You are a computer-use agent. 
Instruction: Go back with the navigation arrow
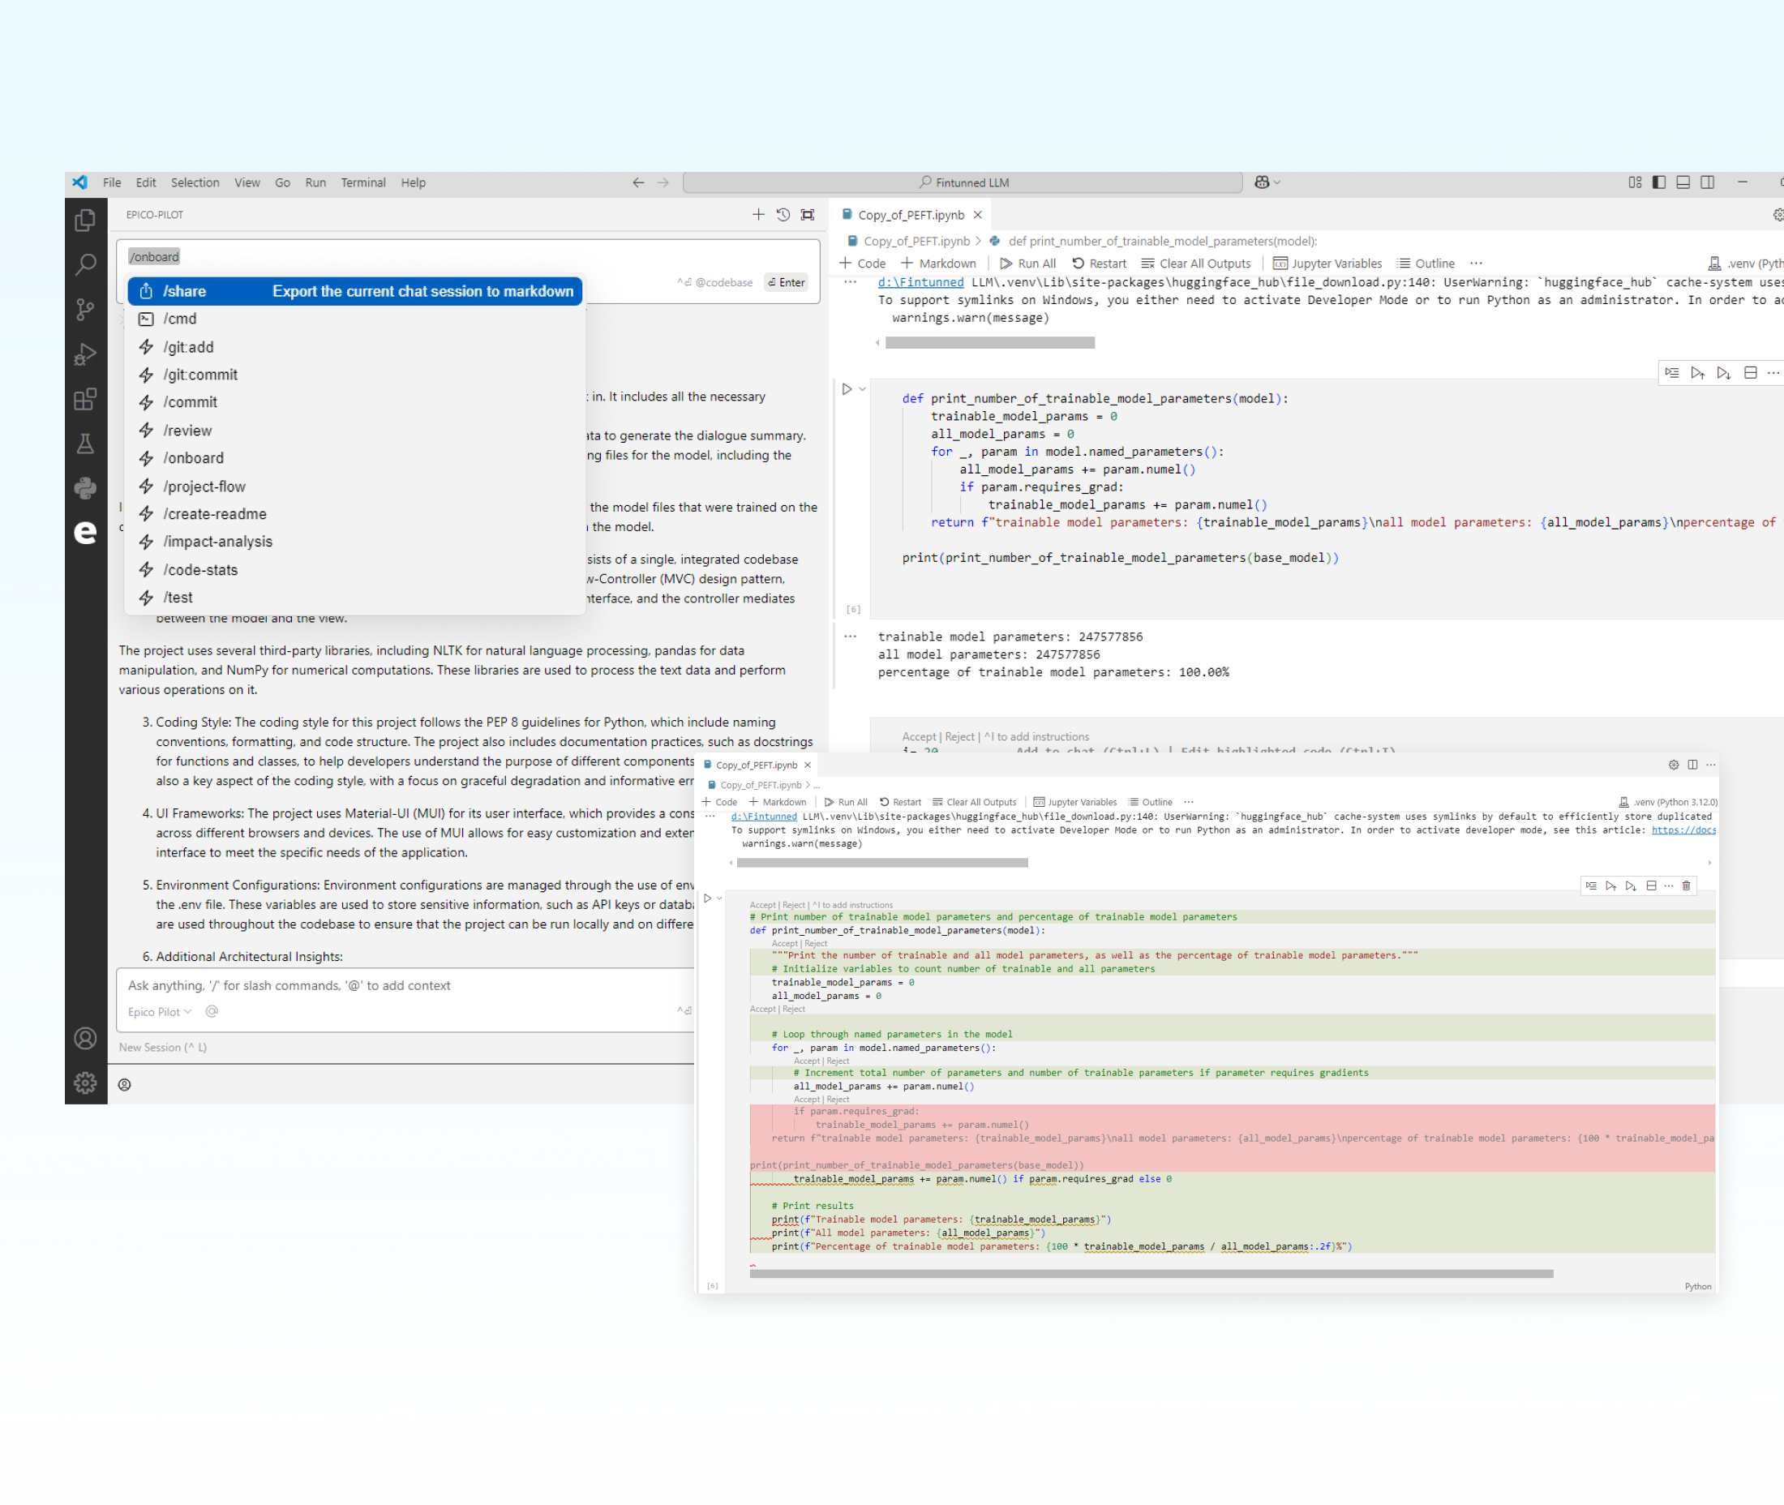(x=638, y=182)
